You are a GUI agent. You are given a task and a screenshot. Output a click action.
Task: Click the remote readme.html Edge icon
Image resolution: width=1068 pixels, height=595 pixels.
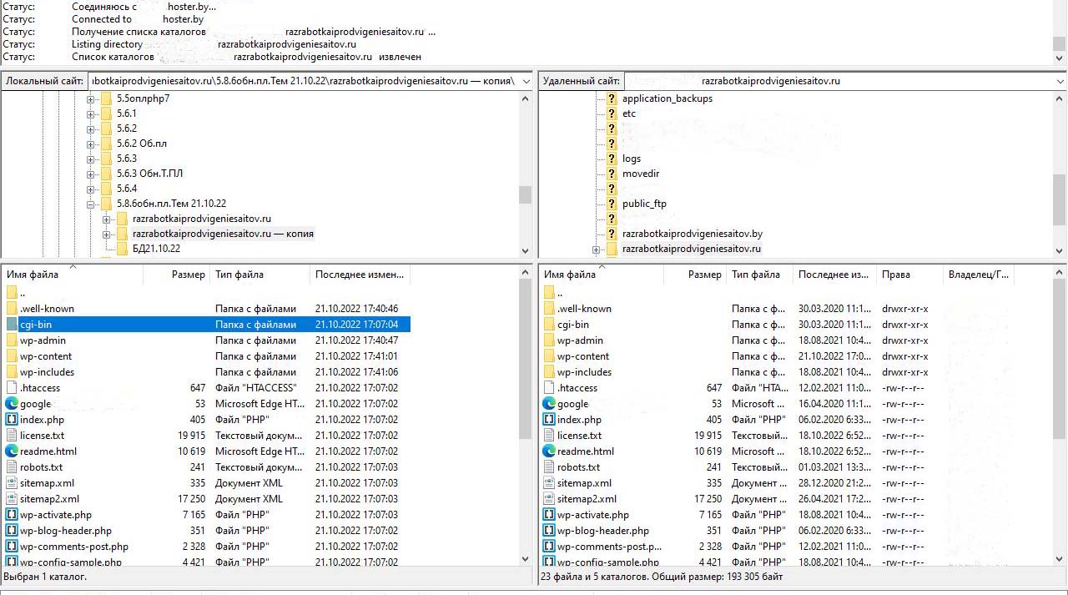(549, 451)
